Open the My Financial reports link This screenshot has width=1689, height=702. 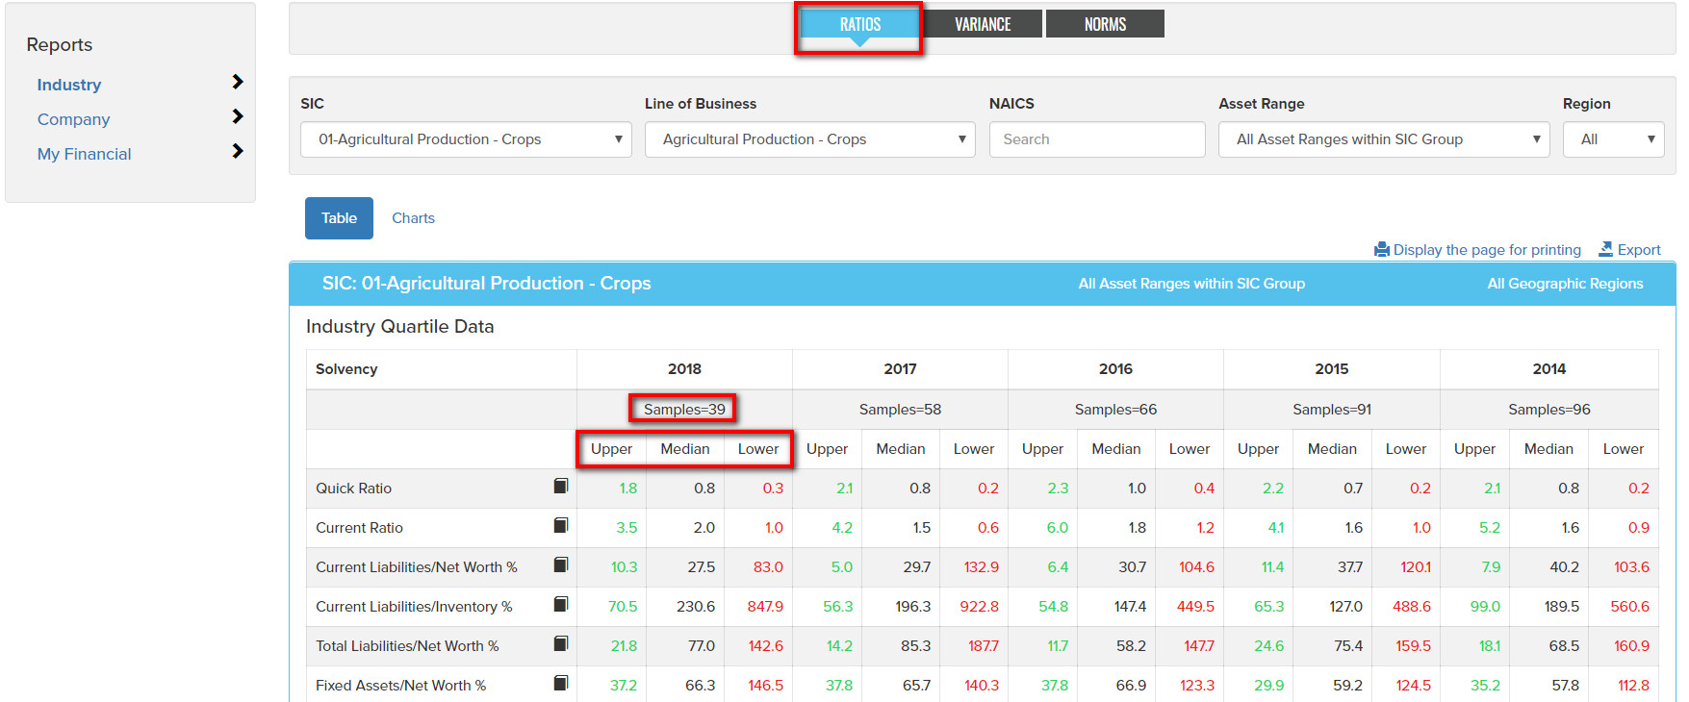coord(85,154)
